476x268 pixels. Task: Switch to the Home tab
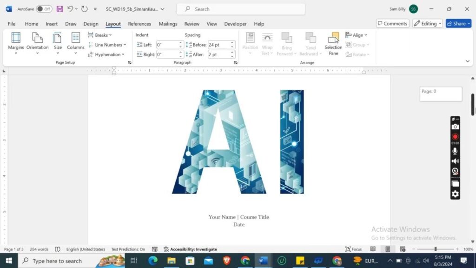pos(32,24)
